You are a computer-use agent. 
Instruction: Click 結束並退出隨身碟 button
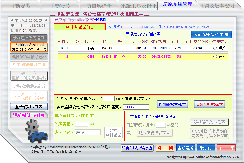[137, 148]
